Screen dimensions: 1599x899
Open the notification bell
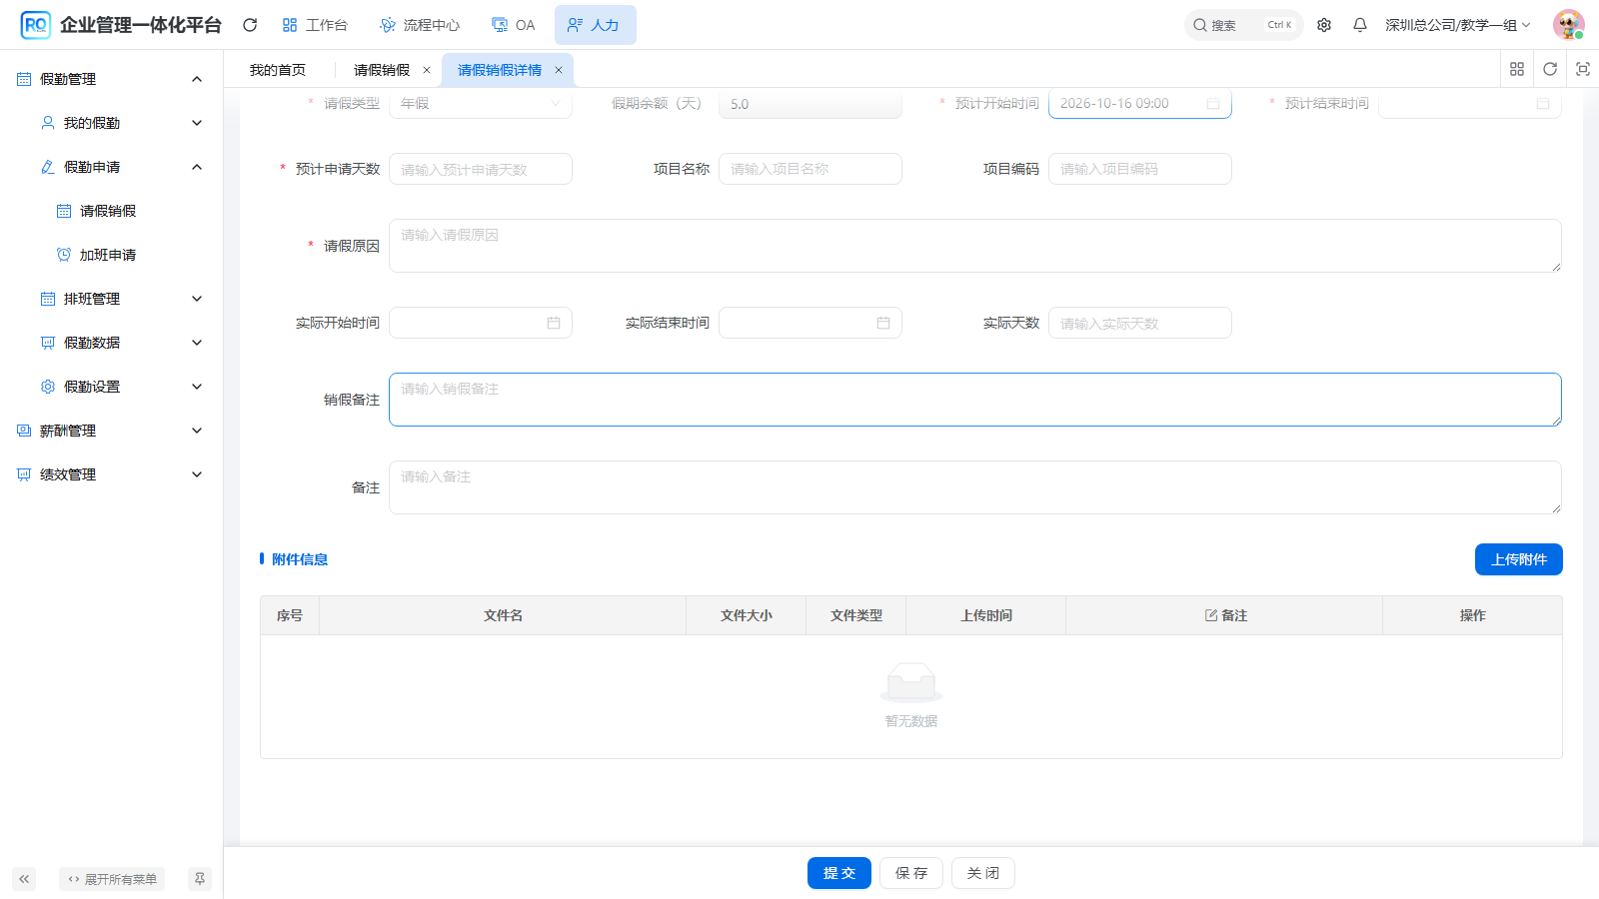[x=1360, y=25]
